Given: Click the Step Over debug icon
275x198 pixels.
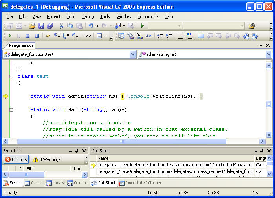Looking at the screenshot, I should (x=66, y=36).
